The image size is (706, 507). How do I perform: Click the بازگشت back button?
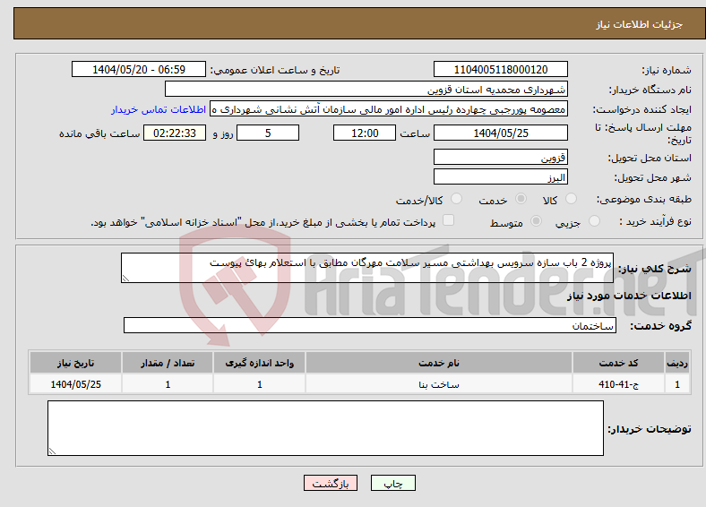[x=331, y=483]
